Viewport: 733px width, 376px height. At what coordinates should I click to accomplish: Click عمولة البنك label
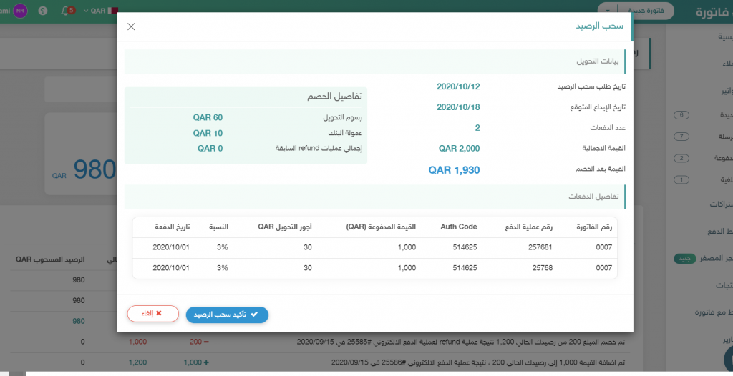tap(345, 133)
